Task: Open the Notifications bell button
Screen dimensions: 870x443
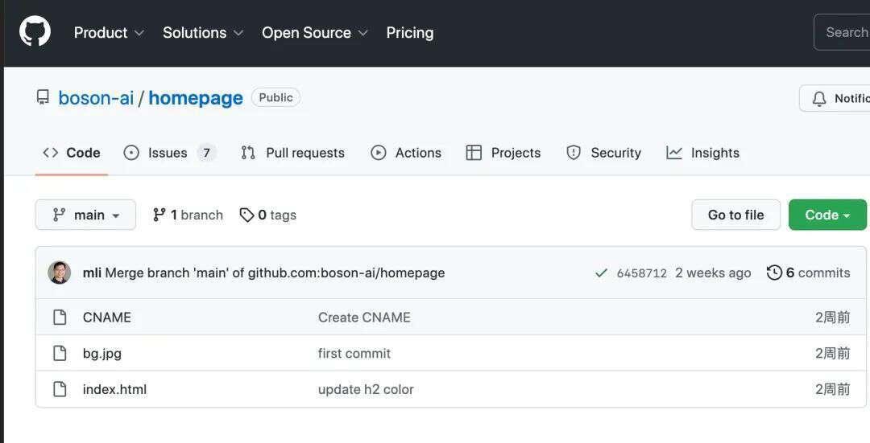Action: (x=835, y=99)
